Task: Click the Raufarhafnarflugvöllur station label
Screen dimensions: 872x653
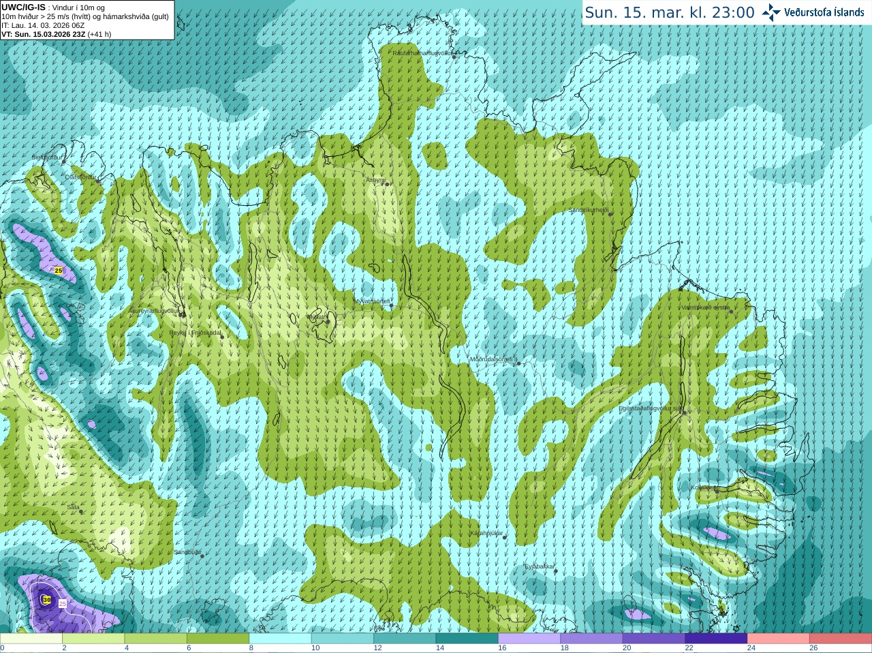Action: point(423,53)
